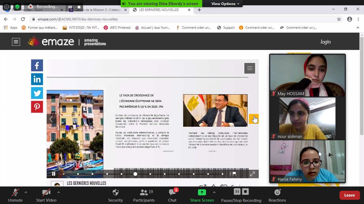This screenshot has height=204, width=364.
Task: Open the Participants panel
Action: (144, 195)
